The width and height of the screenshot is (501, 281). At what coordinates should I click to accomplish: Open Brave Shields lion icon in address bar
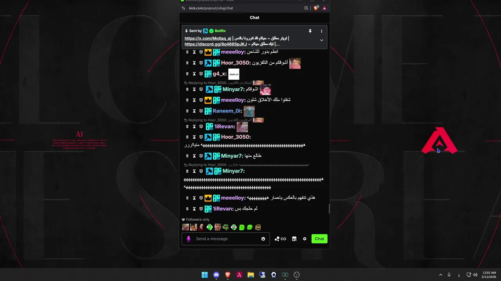[x=316, y=8]
